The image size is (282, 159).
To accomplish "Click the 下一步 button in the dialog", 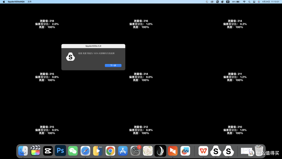I will coord(113,65).
